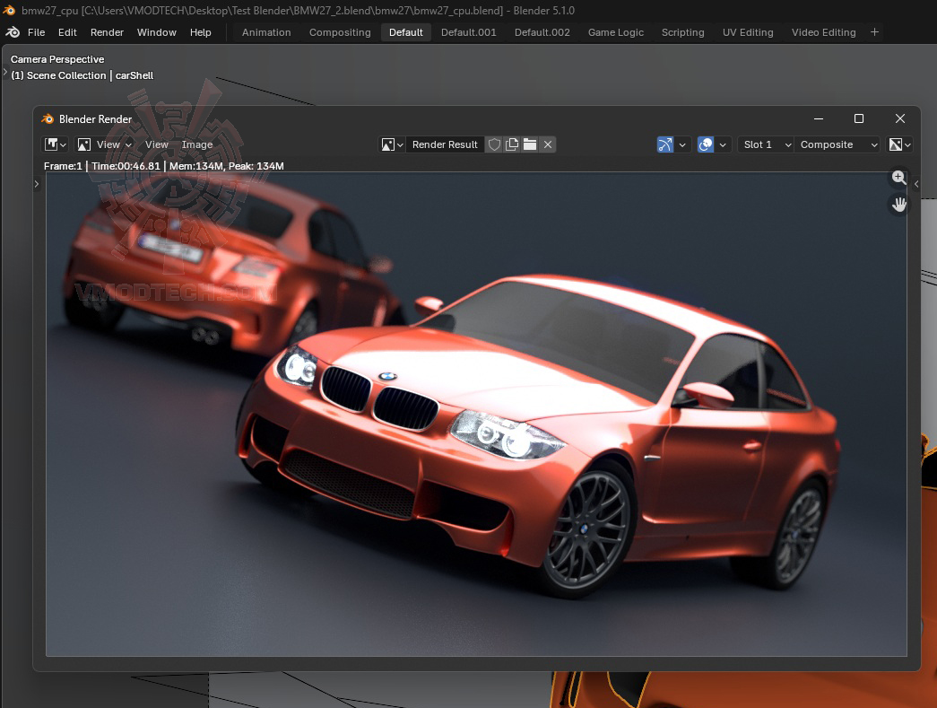Screen dimensions: 937x708
Task: Switch to the Scripting workspace tab
Action: click(x=682, y=32)
